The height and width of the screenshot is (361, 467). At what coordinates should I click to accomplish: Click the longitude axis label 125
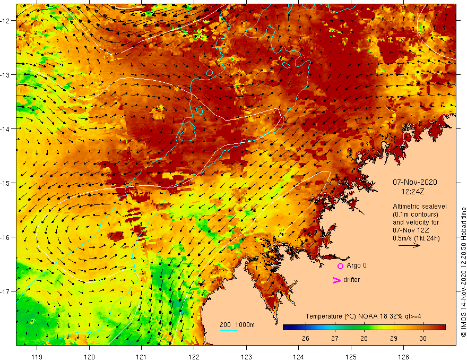tap(351, 357)
